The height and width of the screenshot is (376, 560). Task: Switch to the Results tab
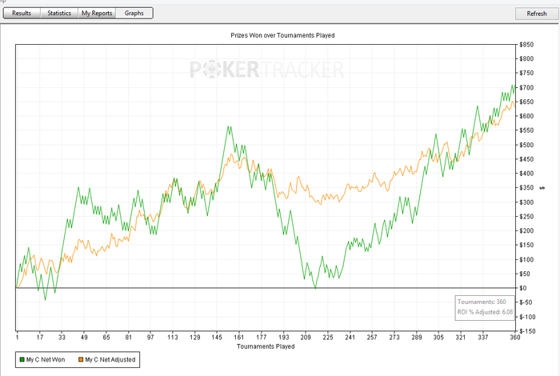pyautogui.click(x=22, y=14)
